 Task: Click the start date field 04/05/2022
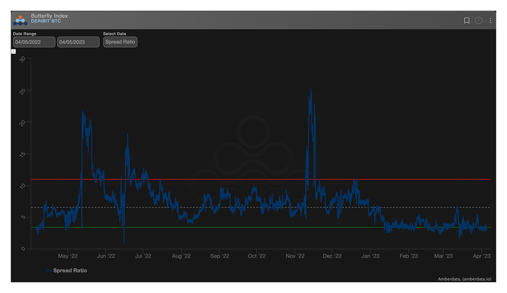click(34, 42)
